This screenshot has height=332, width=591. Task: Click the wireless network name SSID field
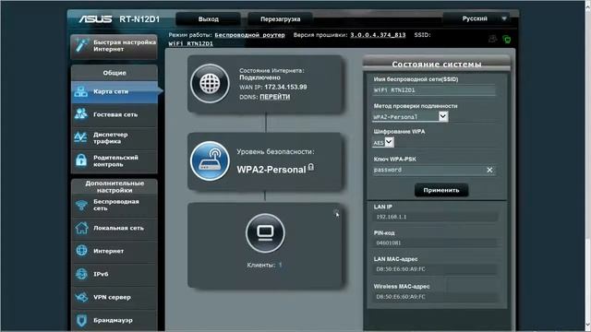(433, 90)
